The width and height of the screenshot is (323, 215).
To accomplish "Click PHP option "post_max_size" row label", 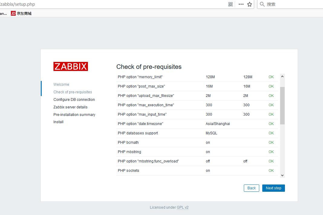I will point(141,86).
